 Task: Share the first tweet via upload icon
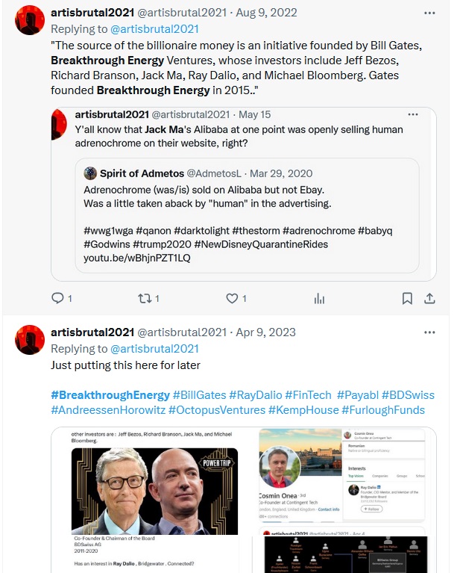(429, 299)
